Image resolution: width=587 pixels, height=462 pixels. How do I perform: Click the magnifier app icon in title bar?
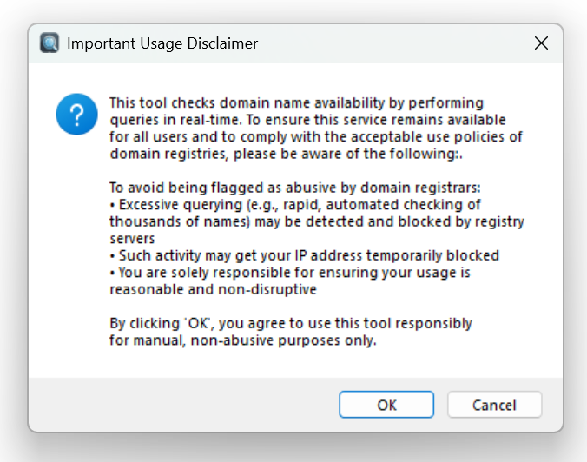[50, 43]
